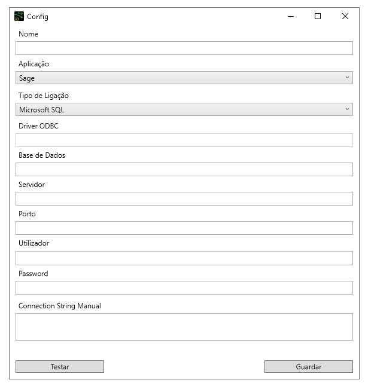Focus the Password field
The image size is (365, 386).
click(x=184, y=287)
